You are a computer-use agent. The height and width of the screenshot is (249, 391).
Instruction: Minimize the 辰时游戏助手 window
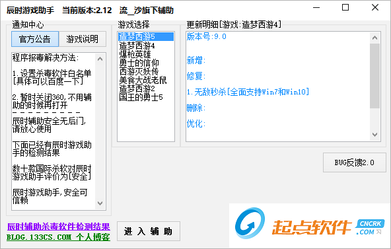316,8
